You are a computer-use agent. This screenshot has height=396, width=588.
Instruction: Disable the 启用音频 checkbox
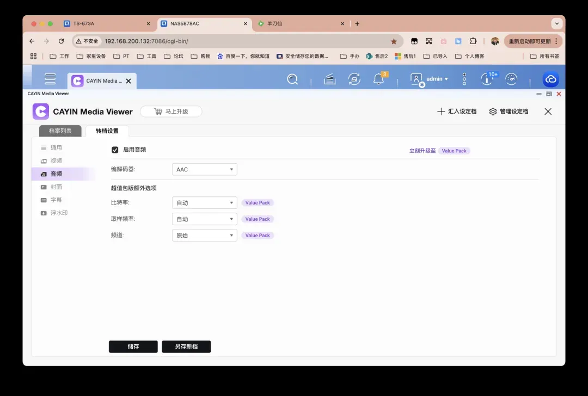pyautogui.click(x=115, y=150)
